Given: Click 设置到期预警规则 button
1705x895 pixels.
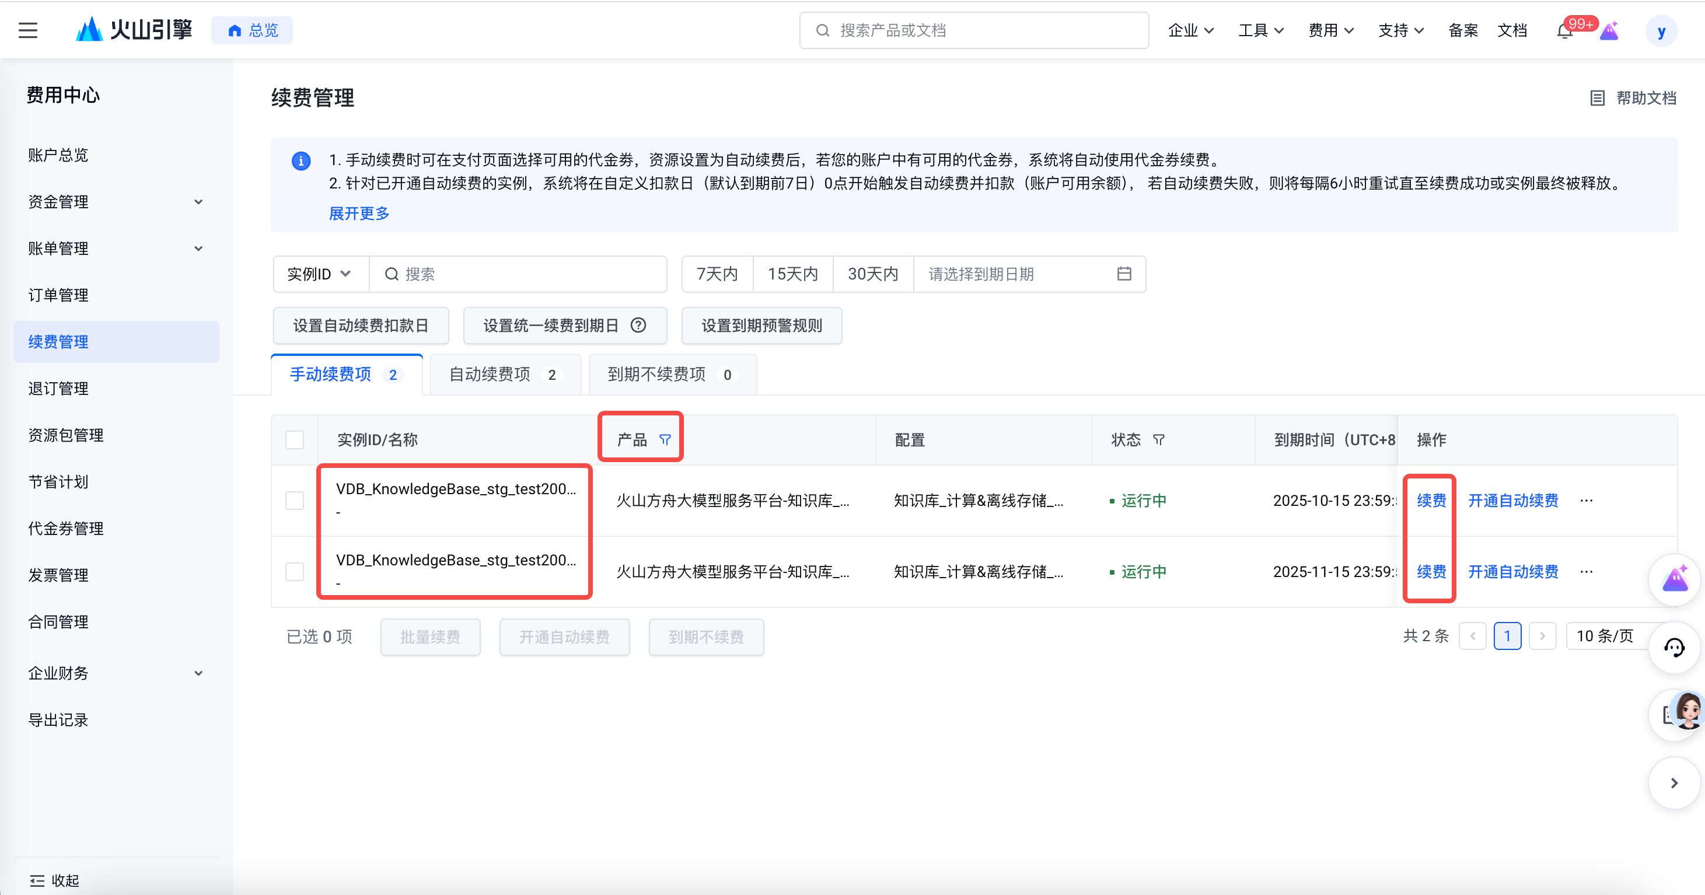Looking at the screenshot, I should 761,326.
